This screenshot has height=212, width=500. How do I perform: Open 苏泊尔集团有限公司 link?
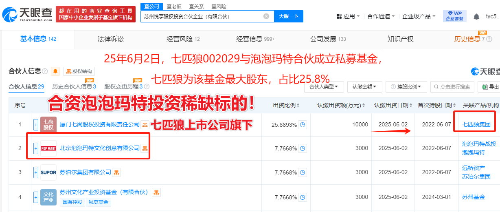86,172
